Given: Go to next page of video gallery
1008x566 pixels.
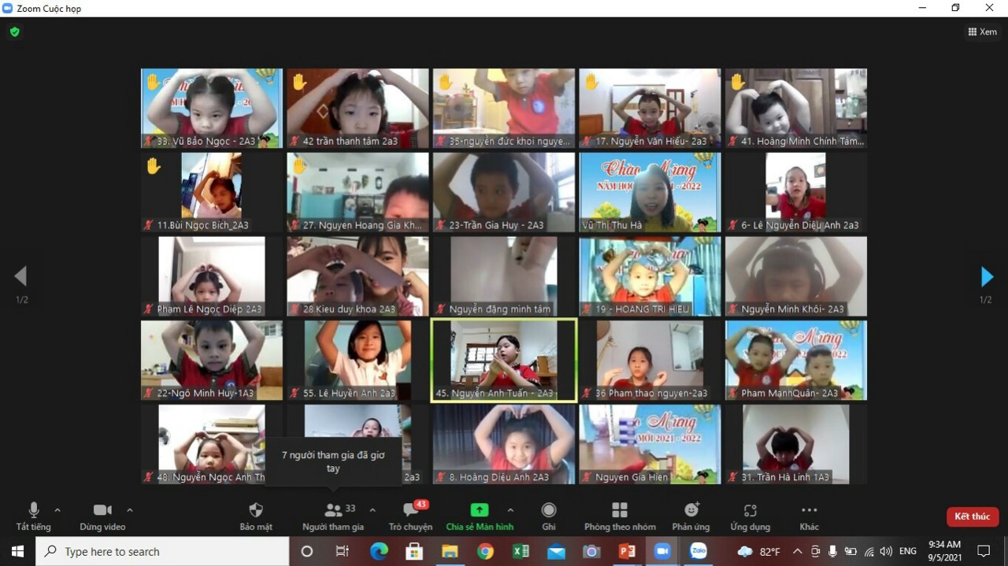Looking at the screenshot, I should pos(987,276).
